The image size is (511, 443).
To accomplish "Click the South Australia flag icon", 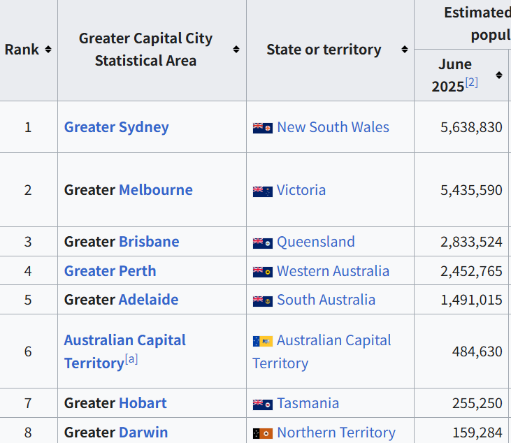I will [263, 301].
